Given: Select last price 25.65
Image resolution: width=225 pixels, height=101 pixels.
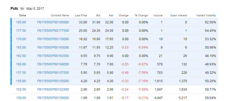Looking at the screenshot, I should (x=83, y=31).
